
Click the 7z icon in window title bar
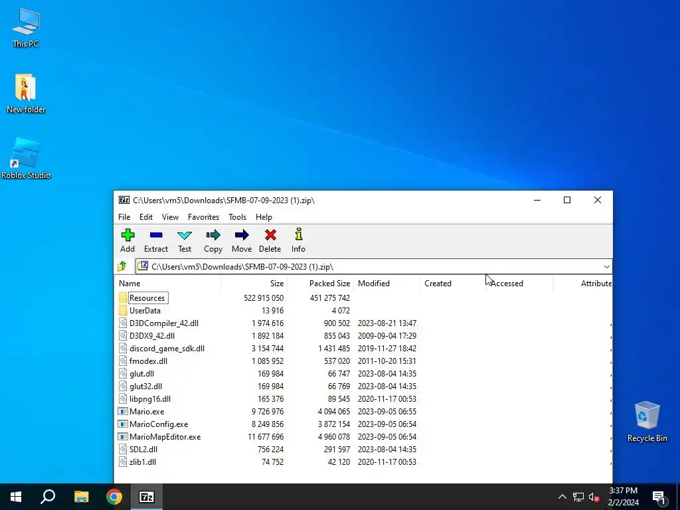[x=124, y=200]
